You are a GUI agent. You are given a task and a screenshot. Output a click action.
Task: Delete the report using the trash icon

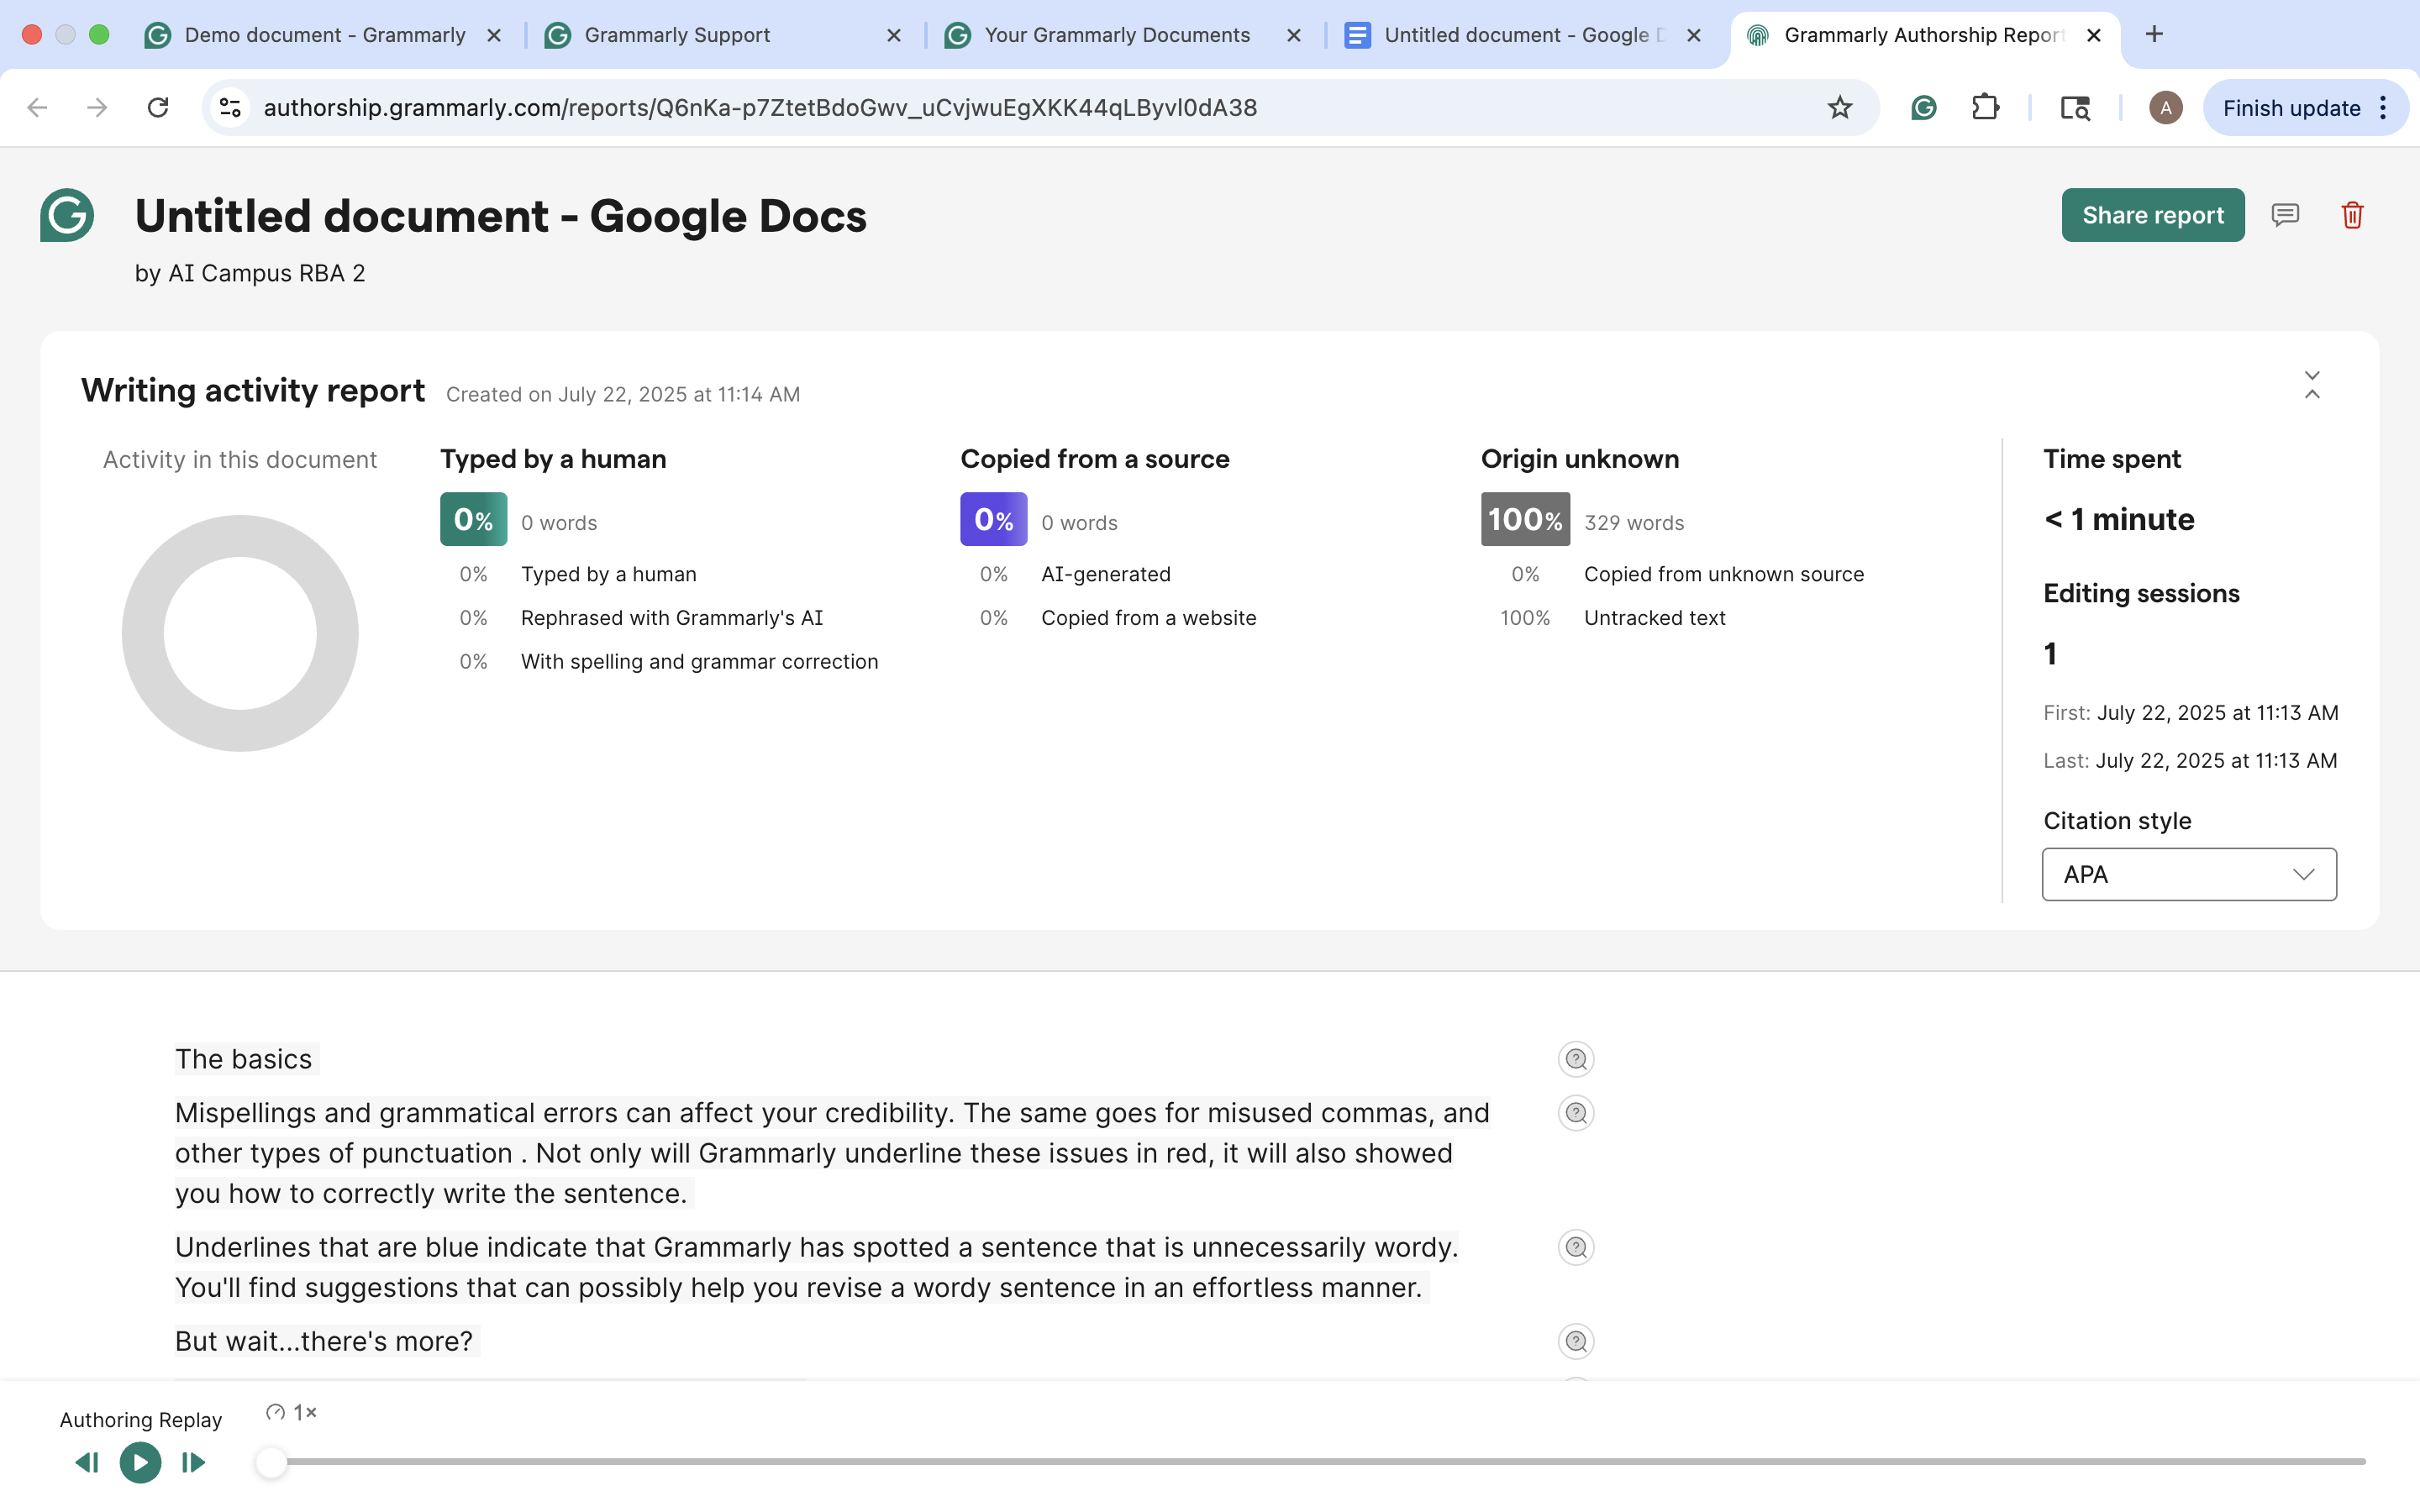click(x=2352, y=214)
